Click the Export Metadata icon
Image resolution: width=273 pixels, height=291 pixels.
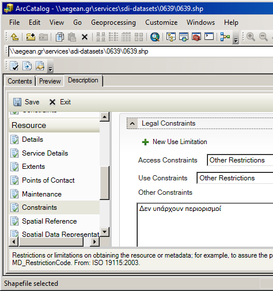27,66
